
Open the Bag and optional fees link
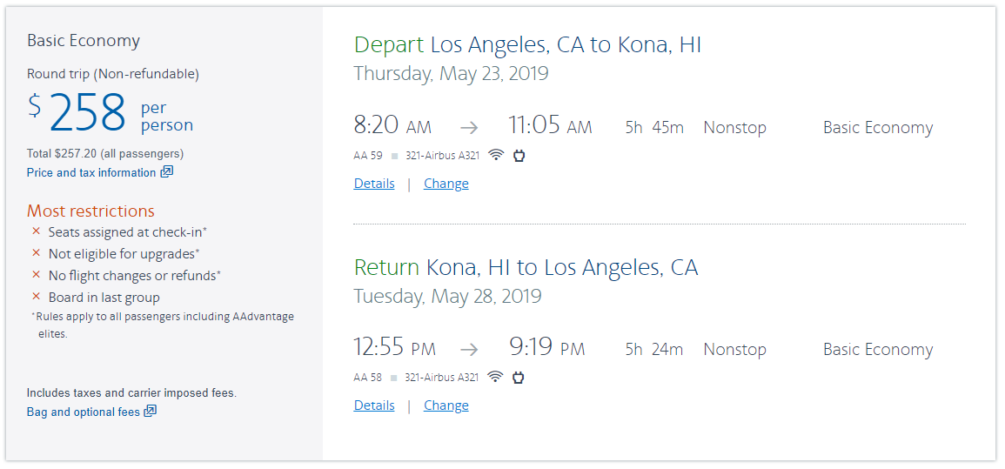pos(84,412)
